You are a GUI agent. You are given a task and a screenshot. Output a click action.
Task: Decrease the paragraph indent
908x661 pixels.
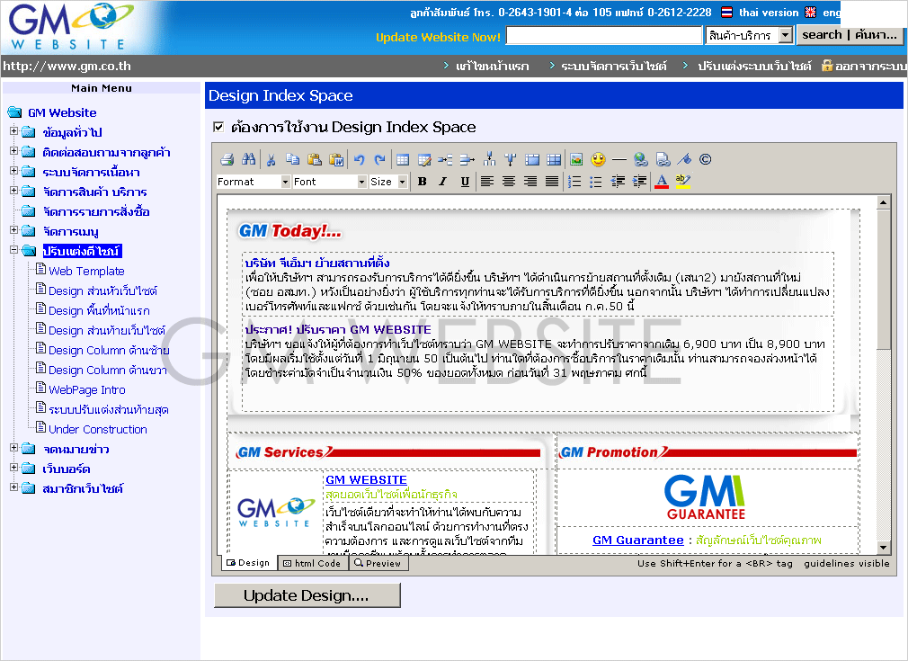click(x=618, y=182)
